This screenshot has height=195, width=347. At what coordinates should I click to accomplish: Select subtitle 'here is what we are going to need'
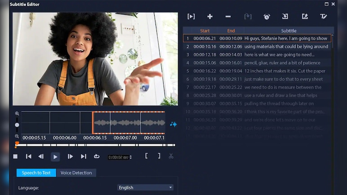(x=257, y=55)
